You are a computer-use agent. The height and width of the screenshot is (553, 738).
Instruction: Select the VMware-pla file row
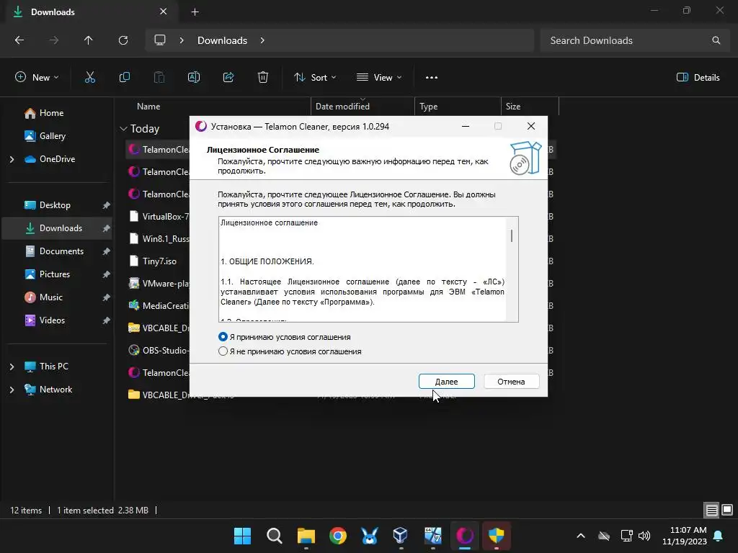tap(159, 283)
